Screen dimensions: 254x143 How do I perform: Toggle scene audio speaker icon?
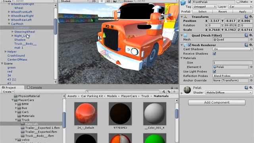[x=108, y=1]
